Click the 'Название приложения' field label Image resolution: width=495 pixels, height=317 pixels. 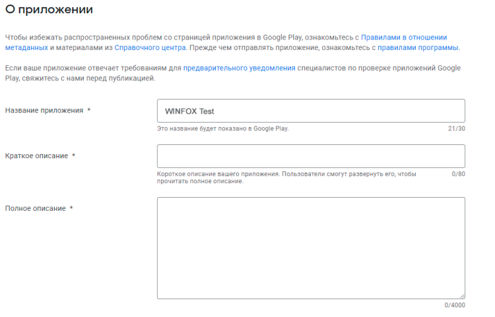(44, 111)
